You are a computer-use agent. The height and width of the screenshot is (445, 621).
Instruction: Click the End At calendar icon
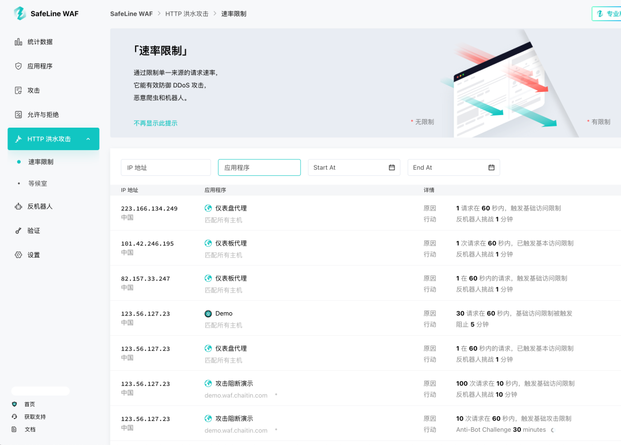point(491,167)
